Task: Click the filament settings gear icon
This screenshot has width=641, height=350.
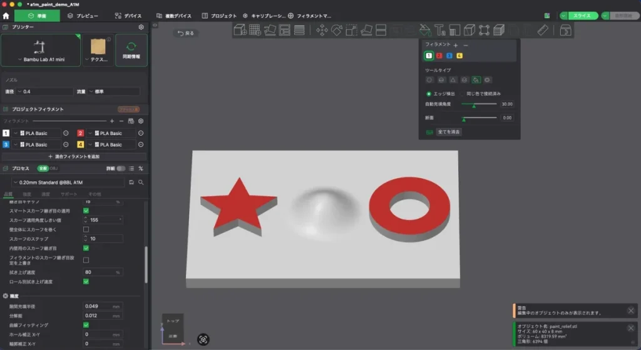Action: pyautogui.click(x=141, y=121)
